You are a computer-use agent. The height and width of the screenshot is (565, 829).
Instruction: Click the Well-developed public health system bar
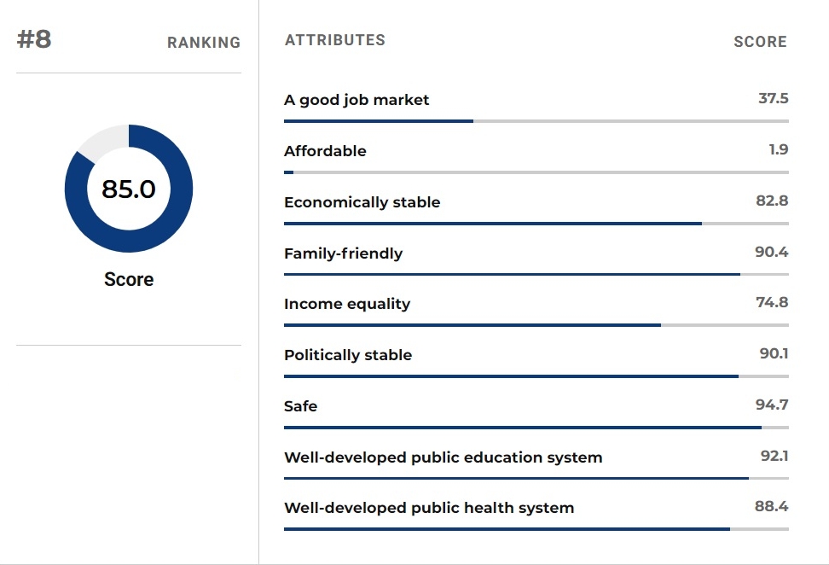pyautogui.click(x=536, y=529)
